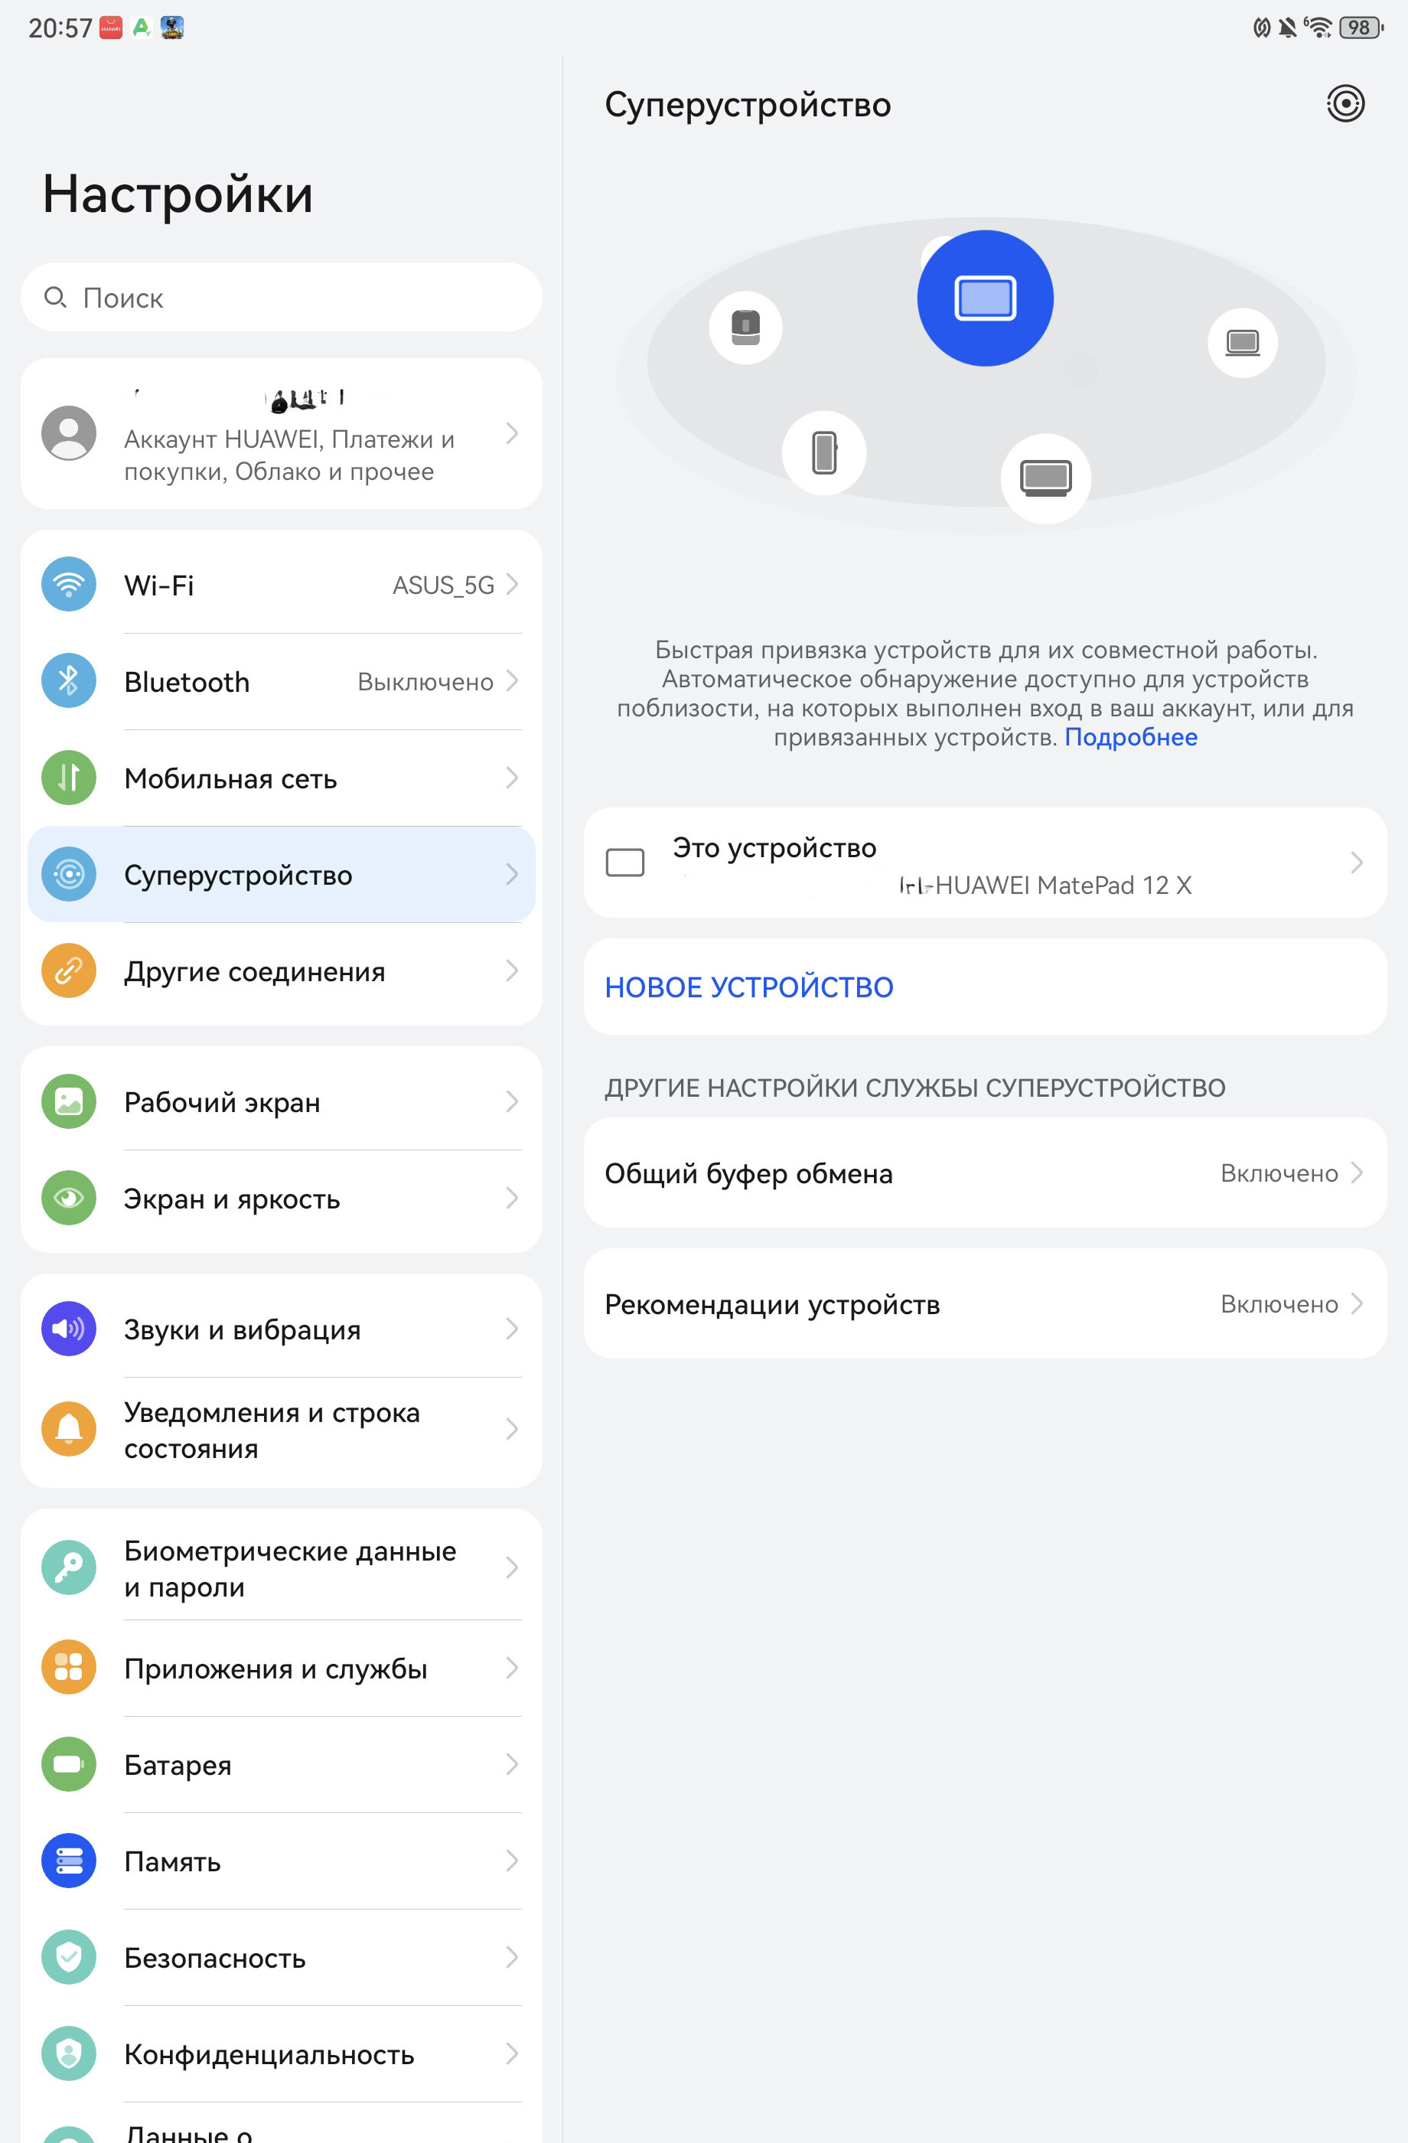This screenshot has height=2143, width=1408.
Task: Open Батарея menu item
Action: pyautogui.click(x=282, y=1764)
